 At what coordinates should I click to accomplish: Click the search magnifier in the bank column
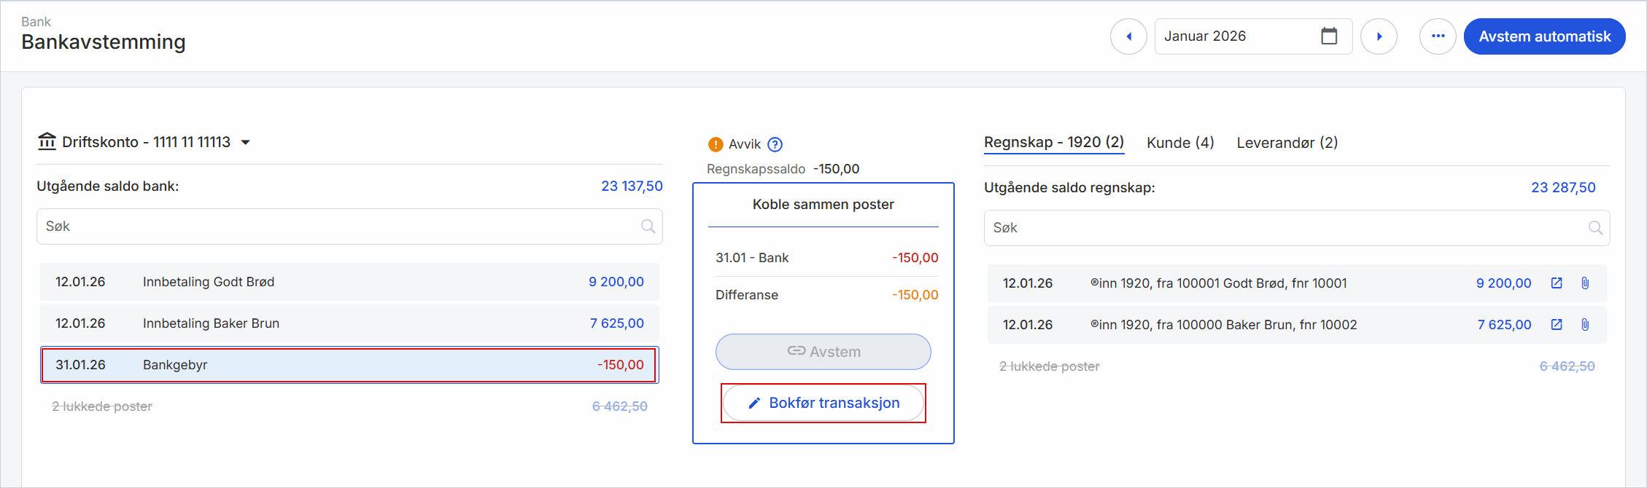click(x=648, y=226)
